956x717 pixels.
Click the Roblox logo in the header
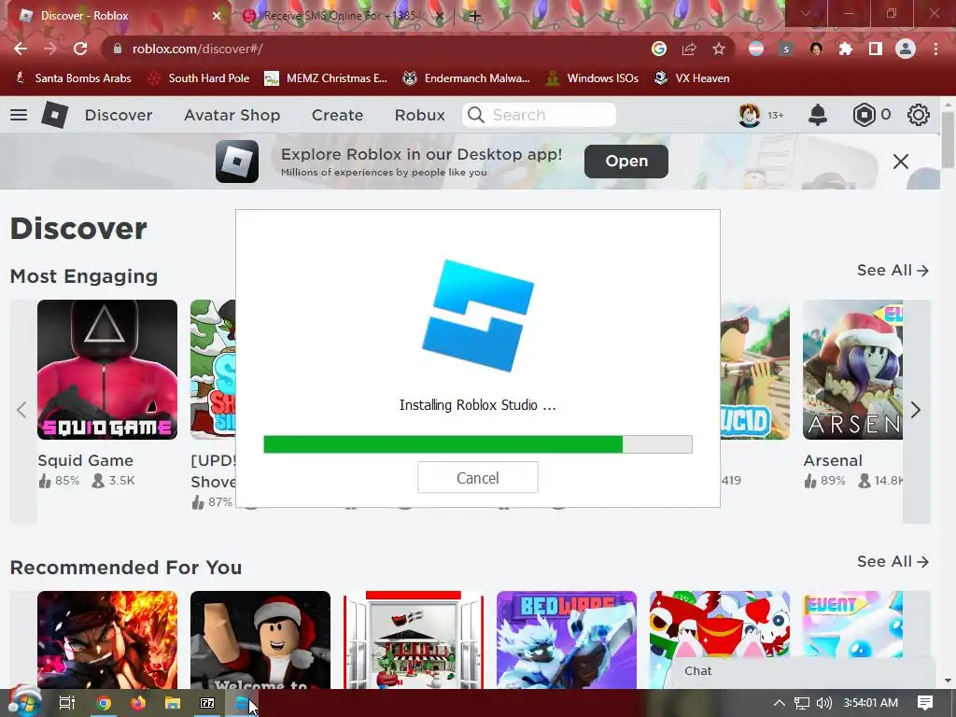54,115
